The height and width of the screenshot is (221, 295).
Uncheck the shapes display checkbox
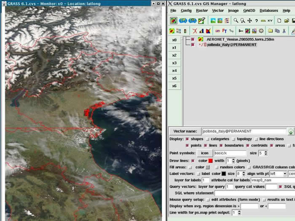pos(187,139)
